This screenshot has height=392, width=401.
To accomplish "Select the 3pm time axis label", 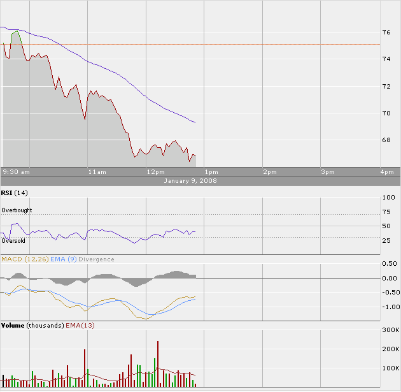I will (328, 171).
